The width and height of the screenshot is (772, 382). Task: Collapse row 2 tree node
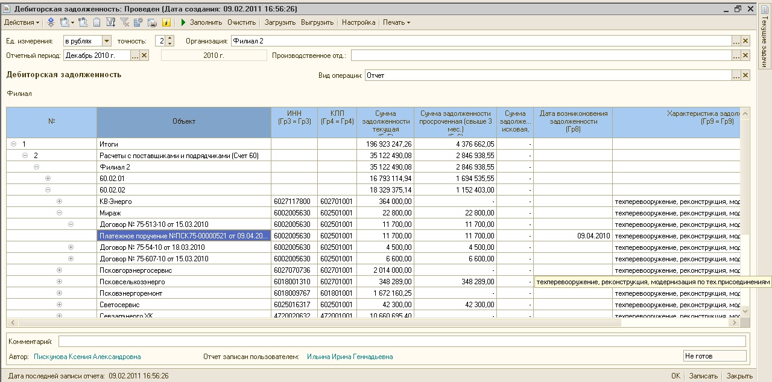pos(25,156)
